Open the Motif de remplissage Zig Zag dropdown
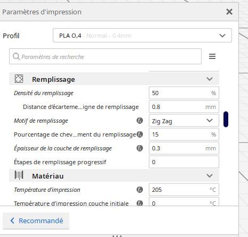This screenshot has height=237, width=248. tap(184, 121)
